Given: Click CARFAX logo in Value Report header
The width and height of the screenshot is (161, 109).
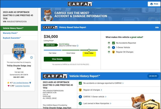Looking at the screenshot, I should pyautogui.click(x=50, y=27).
